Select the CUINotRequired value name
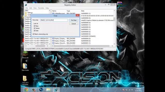 60,14
